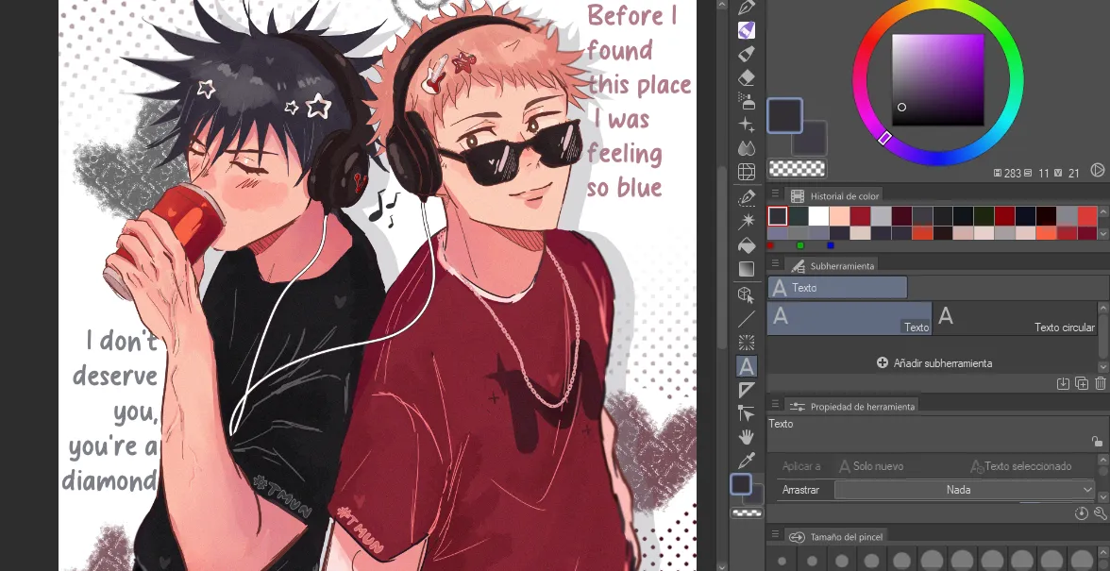Pick white swatch in color history
Screen dimensions: 1110x571
pyautogui.click(x=819, y=216)
